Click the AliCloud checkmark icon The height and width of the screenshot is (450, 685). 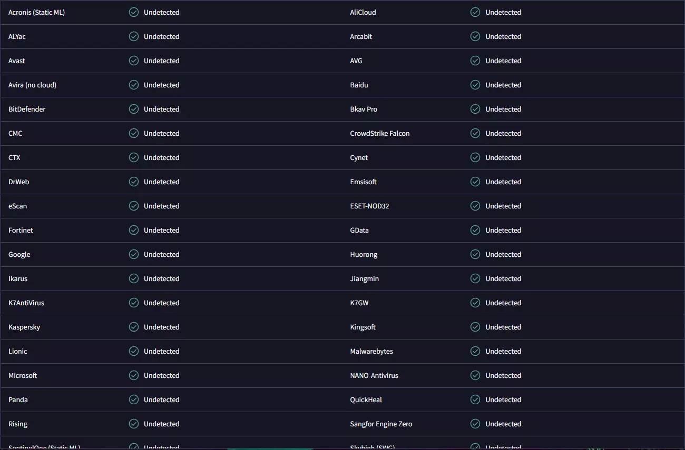coord(475,12)
